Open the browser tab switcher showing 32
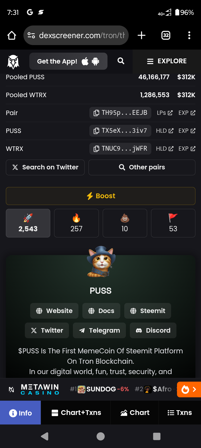 click(166, 35)
